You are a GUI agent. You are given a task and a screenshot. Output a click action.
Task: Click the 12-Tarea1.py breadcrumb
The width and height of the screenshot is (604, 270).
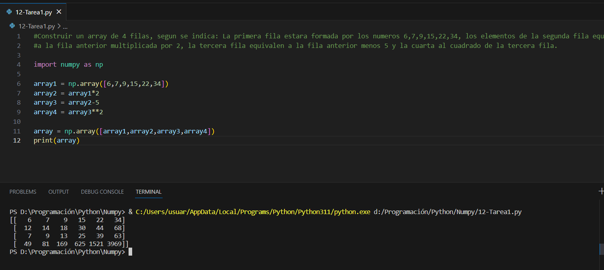pyautogui.click(x=37, y=26)
